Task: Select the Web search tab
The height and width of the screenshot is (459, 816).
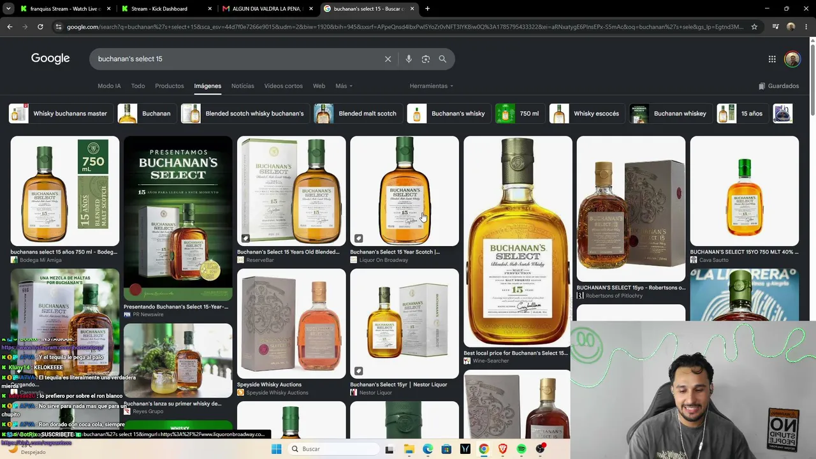Action: [x=319, y=86]
